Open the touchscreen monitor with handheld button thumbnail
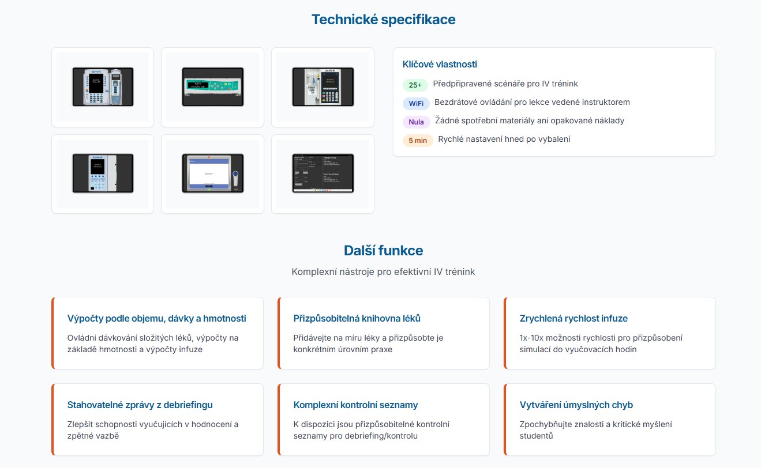The width and height of the screenshot is (761, 468). 212,173
